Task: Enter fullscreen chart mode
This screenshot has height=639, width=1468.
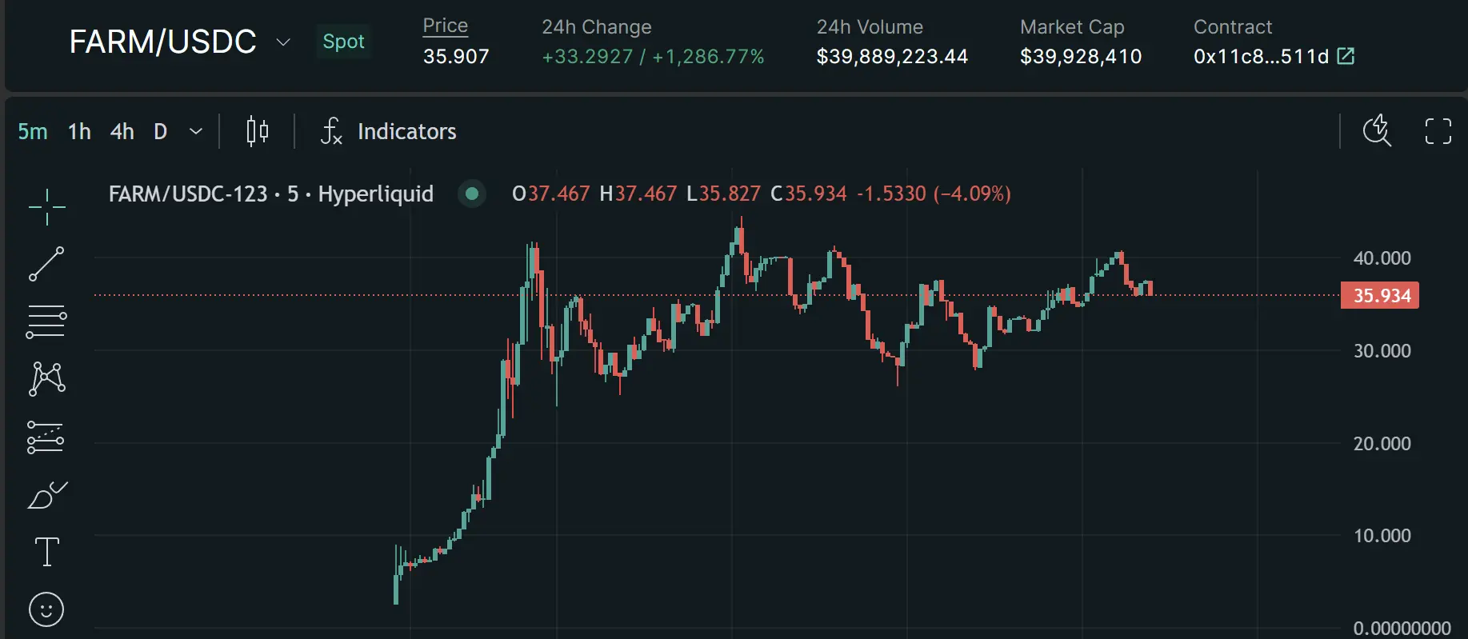Action: pos(1438,131)
